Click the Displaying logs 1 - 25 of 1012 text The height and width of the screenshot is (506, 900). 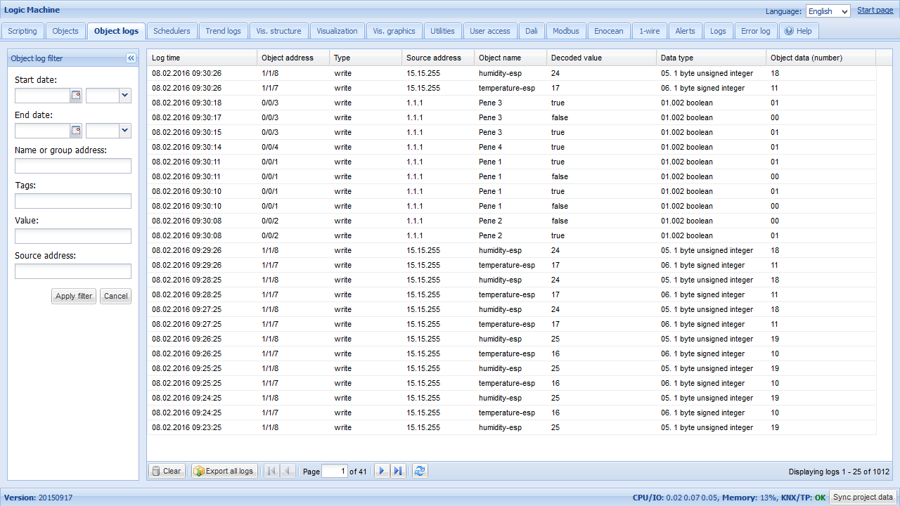point(839,472)
